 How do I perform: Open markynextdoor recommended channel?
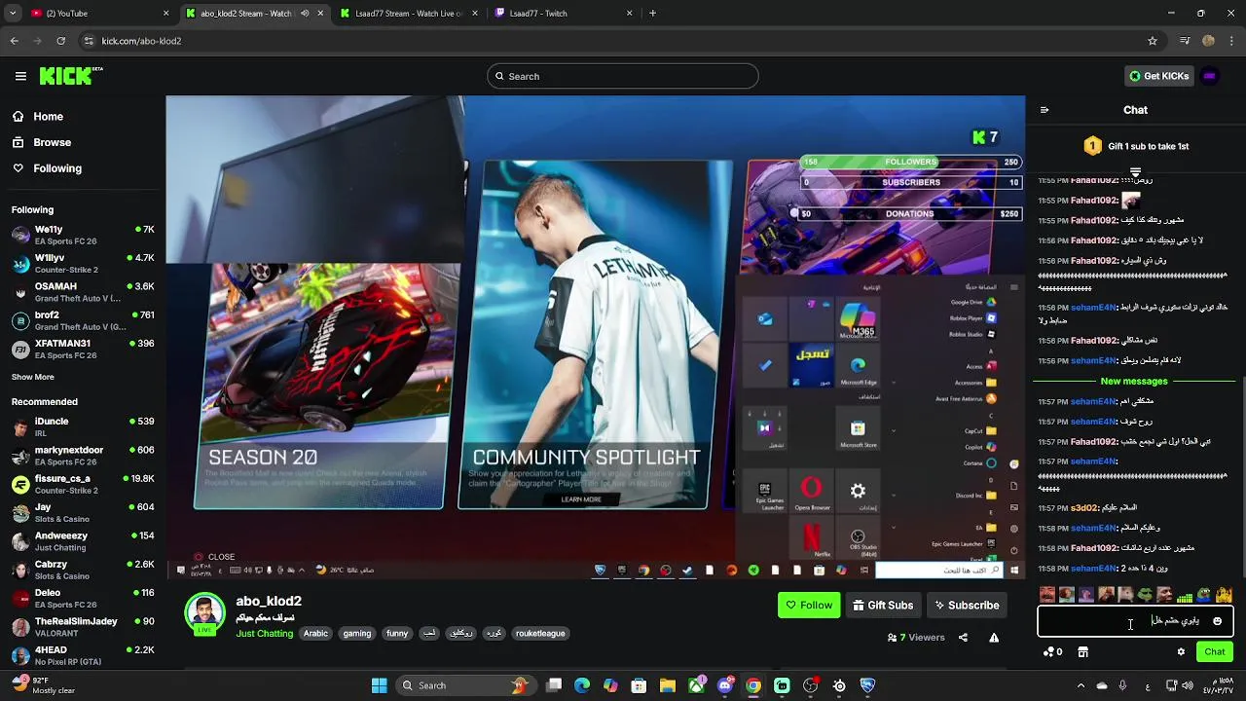(x=83, y=456)
